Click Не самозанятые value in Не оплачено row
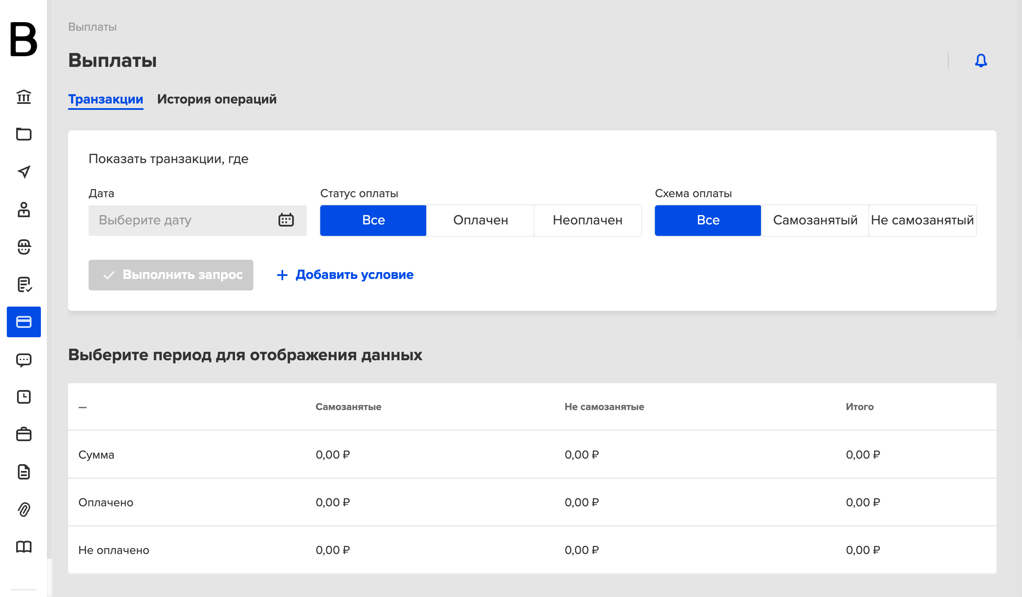This screenshot has width=1022, height=597. click(582, 550)
